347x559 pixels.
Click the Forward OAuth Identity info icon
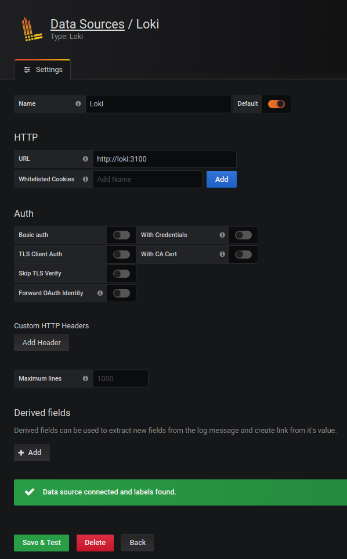100,293
